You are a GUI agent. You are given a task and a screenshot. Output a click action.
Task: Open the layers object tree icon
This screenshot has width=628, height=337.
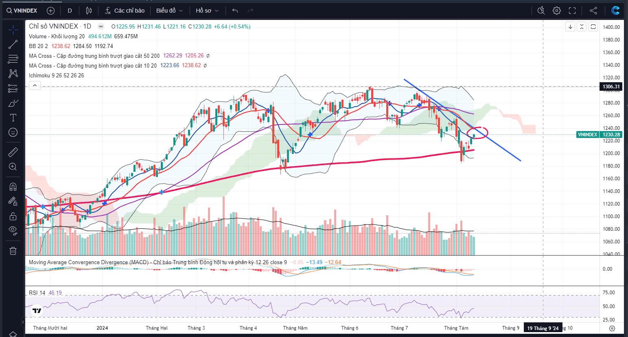[x=13, y=334]
